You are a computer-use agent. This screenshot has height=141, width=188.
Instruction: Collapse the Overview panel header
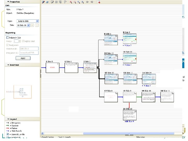(x=22, y=65)
